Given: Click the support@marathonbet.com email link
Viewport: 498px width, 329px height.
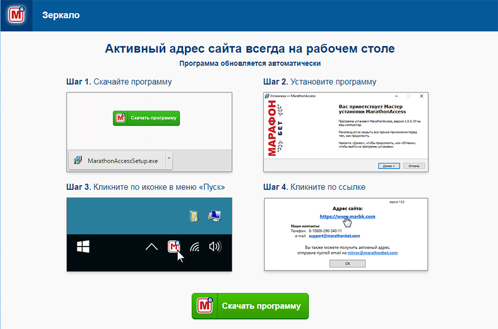Looking at the screenshot, I should point(335,235).
